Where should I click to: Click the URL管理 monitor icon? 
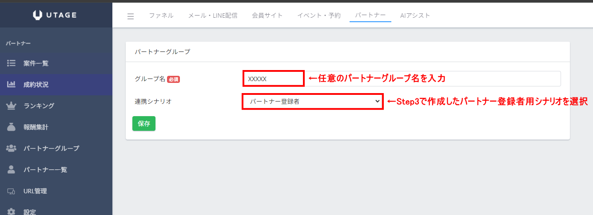click(12, 191)
